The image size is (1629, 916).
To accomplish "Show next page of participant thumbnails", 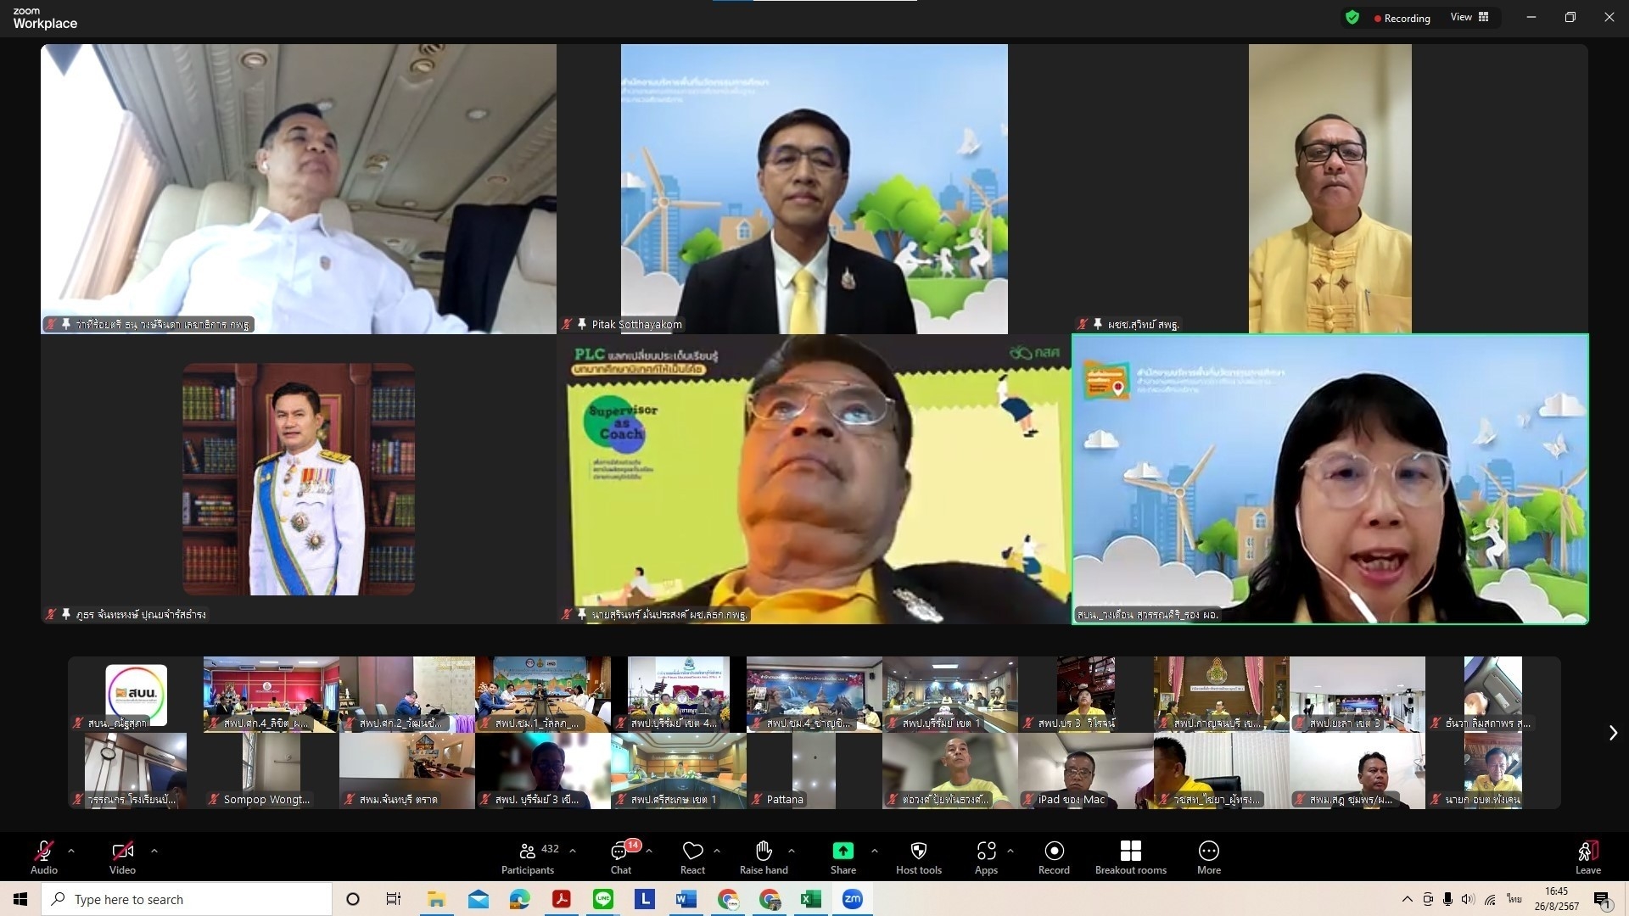I will [1613, 733].
